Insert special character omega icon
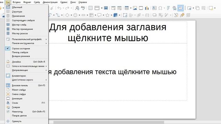 tap(160, 8)
